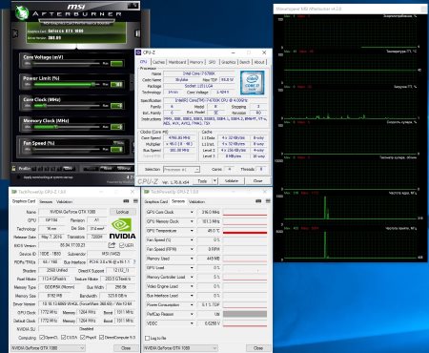Click the Core Clock value box
This screenshot has width=429, height=353.
[x=116, y=106]
